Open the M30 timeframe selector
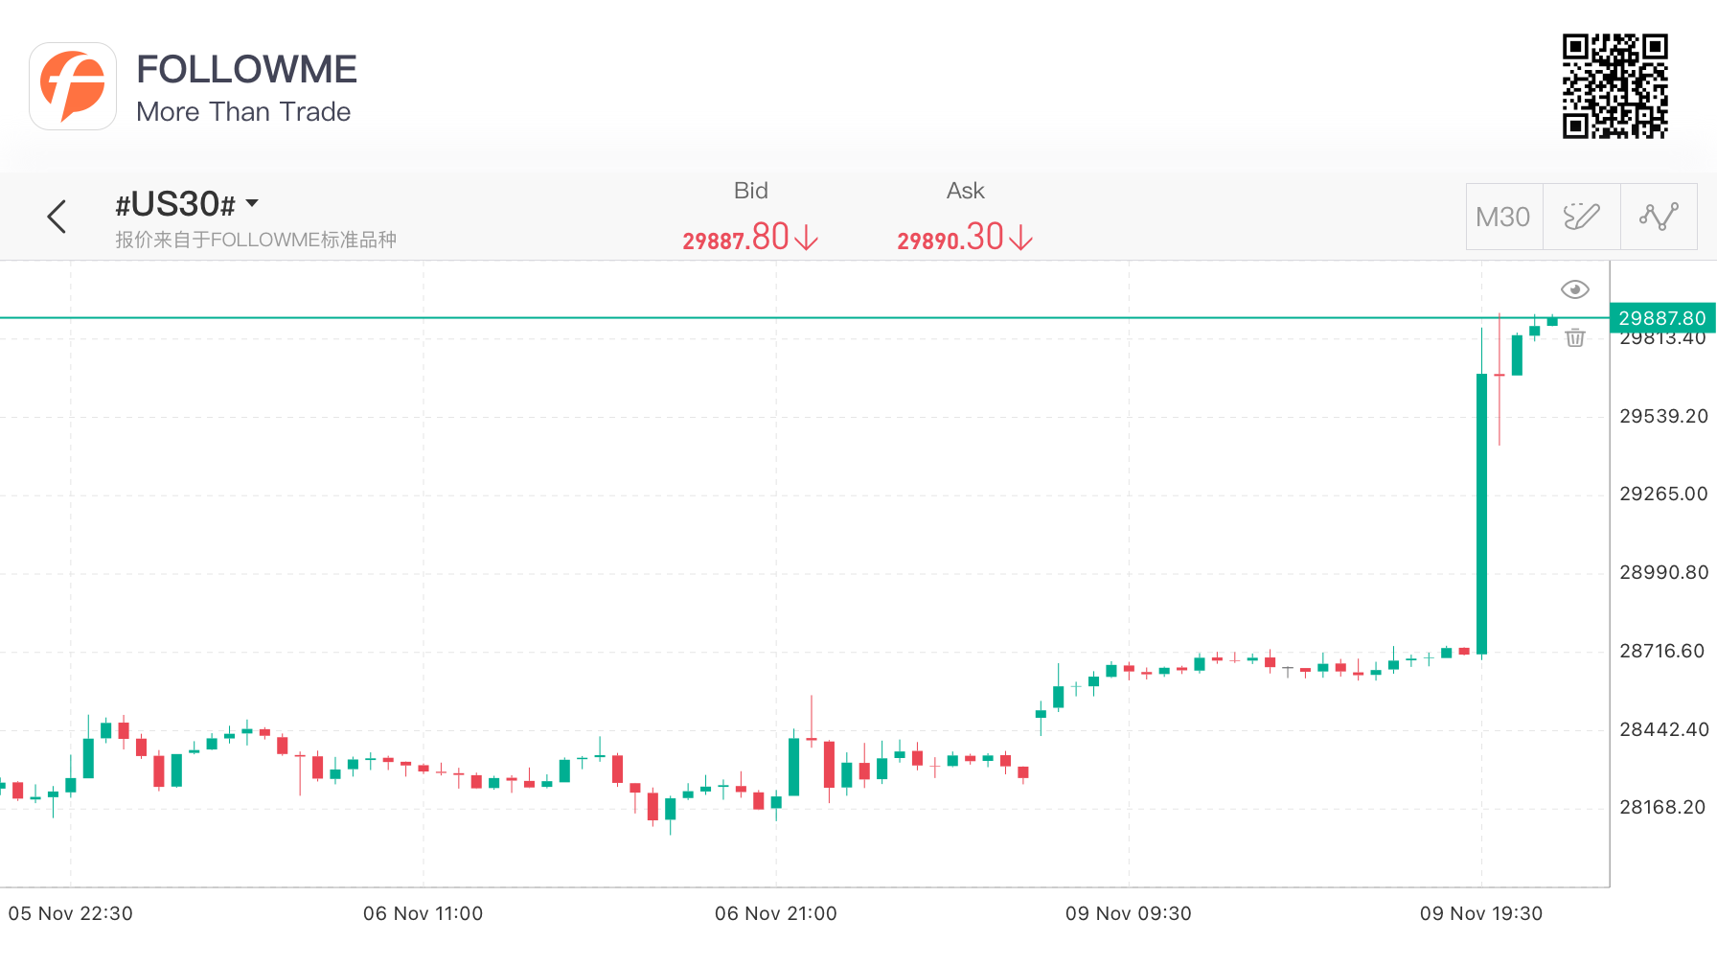1717x966 pixels. 1503,217
